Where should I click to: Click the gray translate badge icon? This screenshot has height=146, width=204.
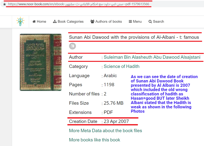pyautogui.click(x=72, y=46)
